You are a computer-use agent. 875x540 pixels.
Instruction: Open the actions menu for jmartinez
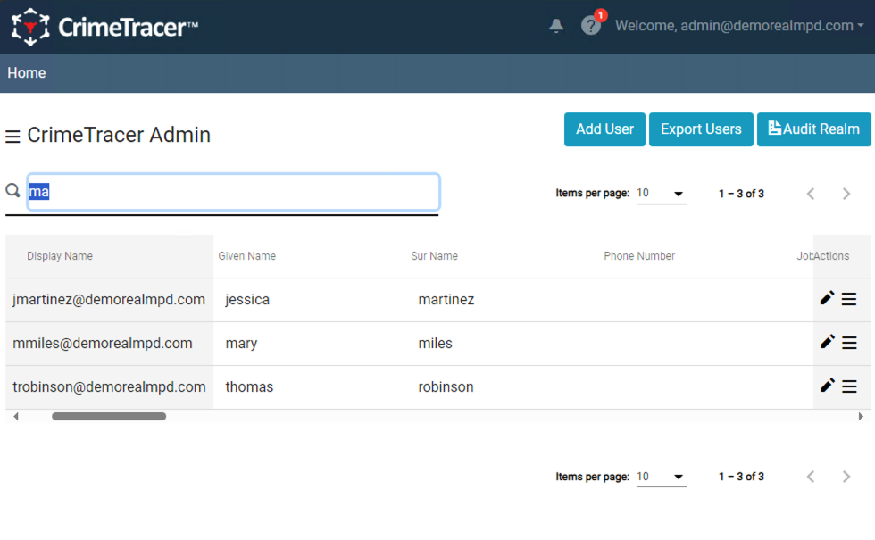(x=849, y=300)
